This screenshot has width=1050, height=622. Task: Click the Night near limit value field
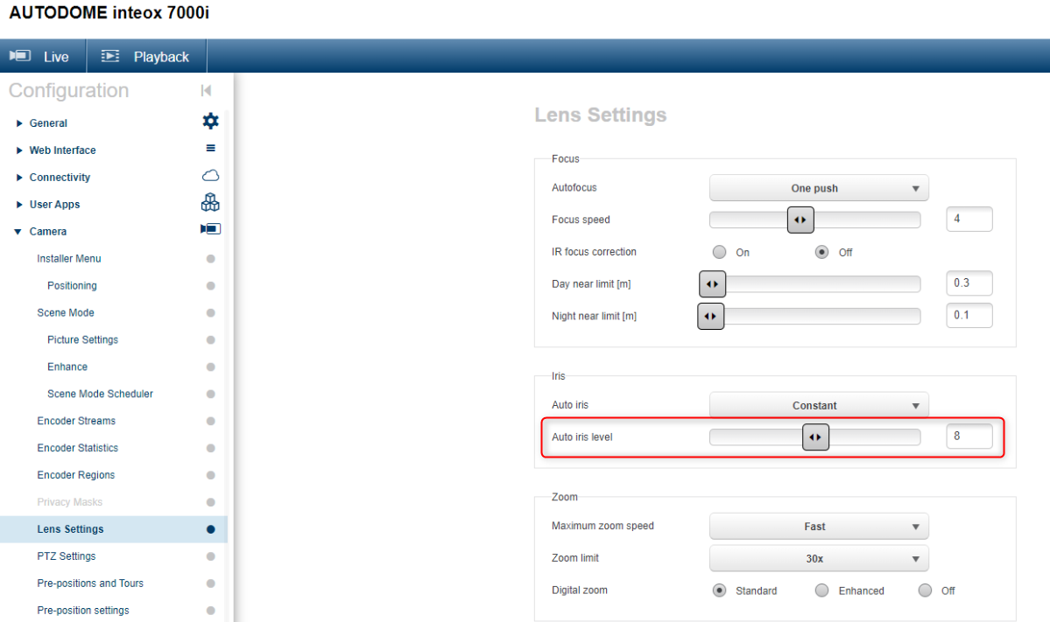click(969, 316)
